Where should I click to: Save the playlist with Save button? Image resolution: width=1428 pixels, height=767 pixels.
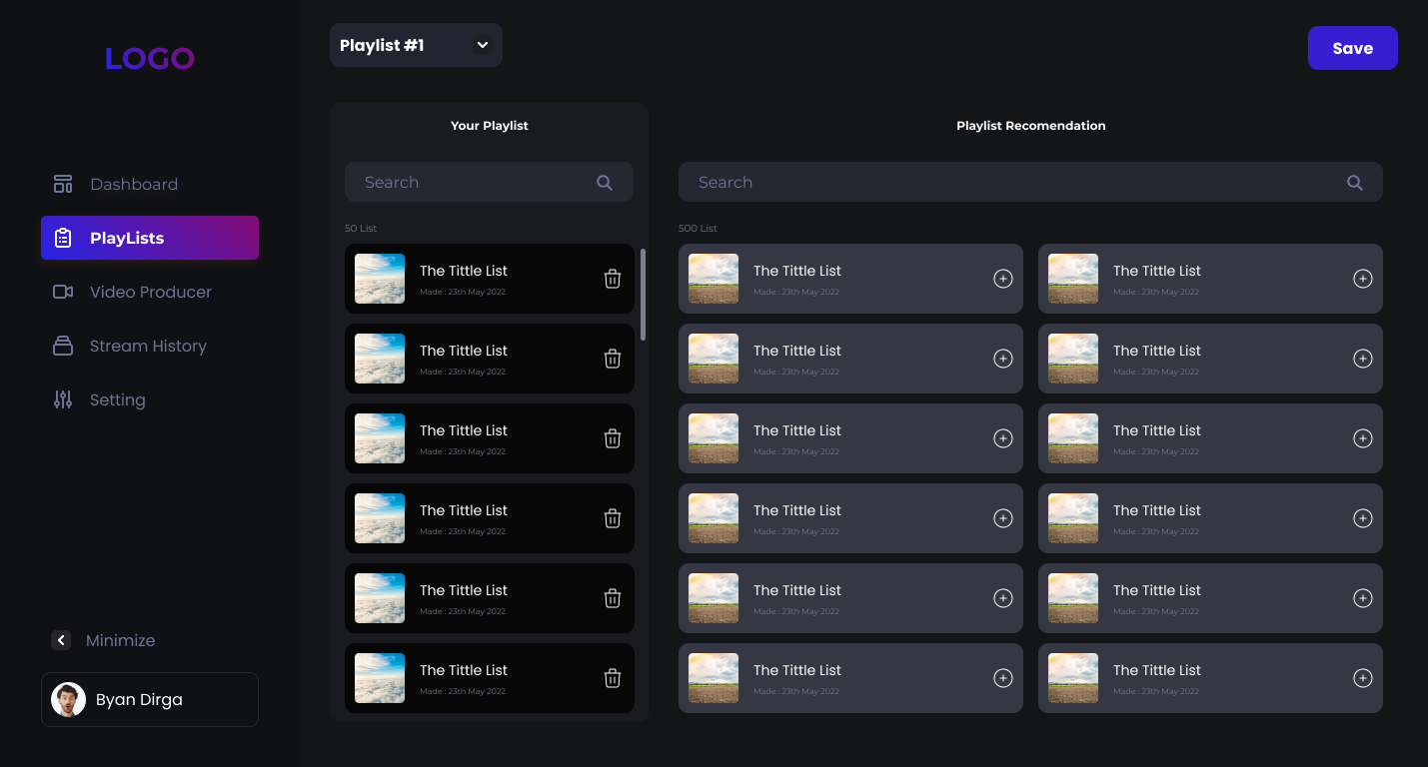point(1353,48)
